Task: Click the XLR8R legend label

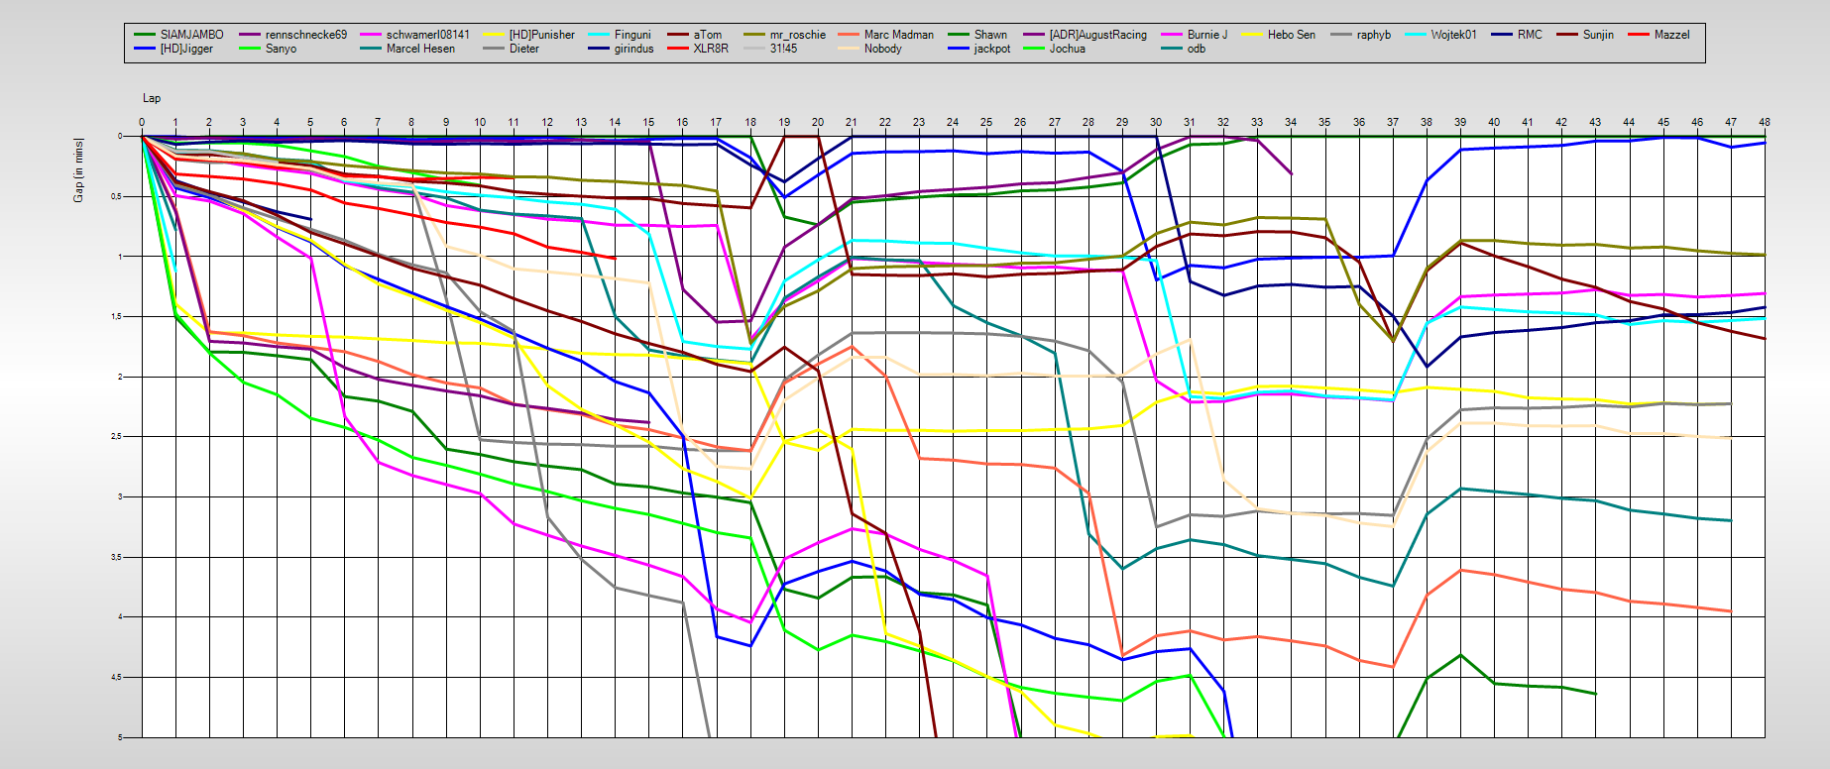Action: coord(711,49)
